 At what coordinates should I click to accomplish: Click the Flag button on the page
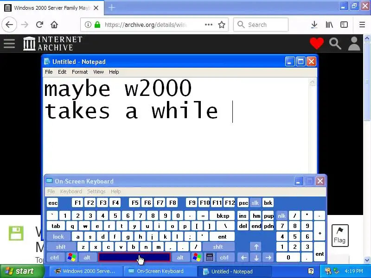click(340, 235)
